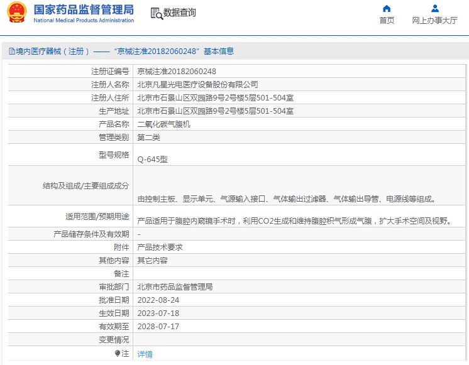The width and height of the screenshot is (469, 365).
Task: Click the lightbulb icon beside 注
Action: [117, 354]
